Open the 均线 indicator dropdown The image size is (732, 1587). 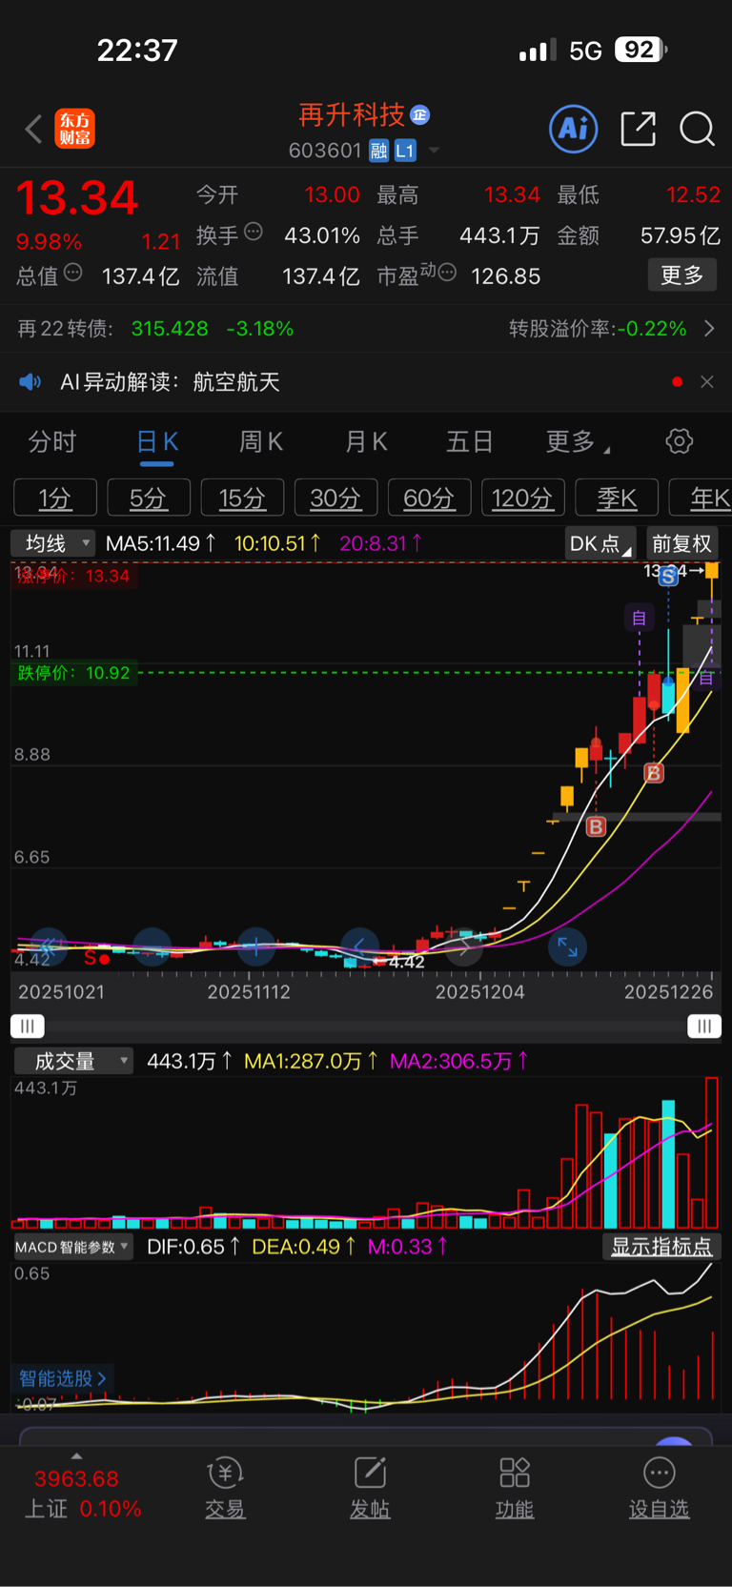pos(52,543)
